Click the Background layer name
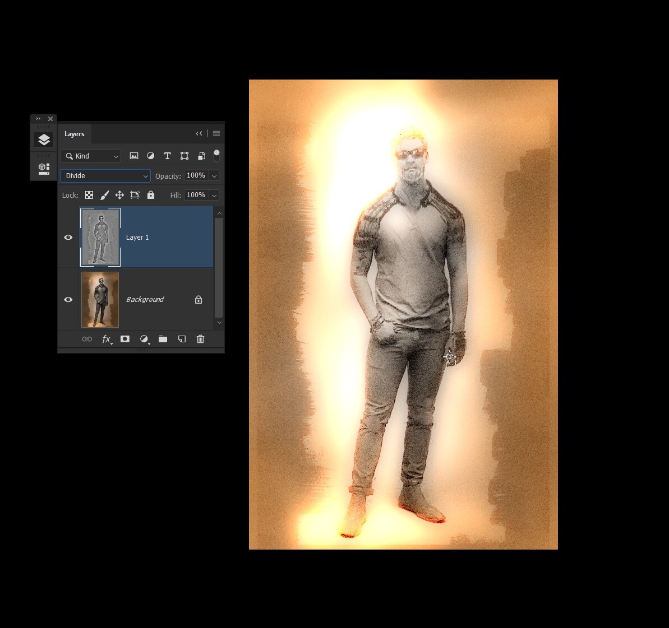The height and width of the screenshot is (628, 669). 145,300
